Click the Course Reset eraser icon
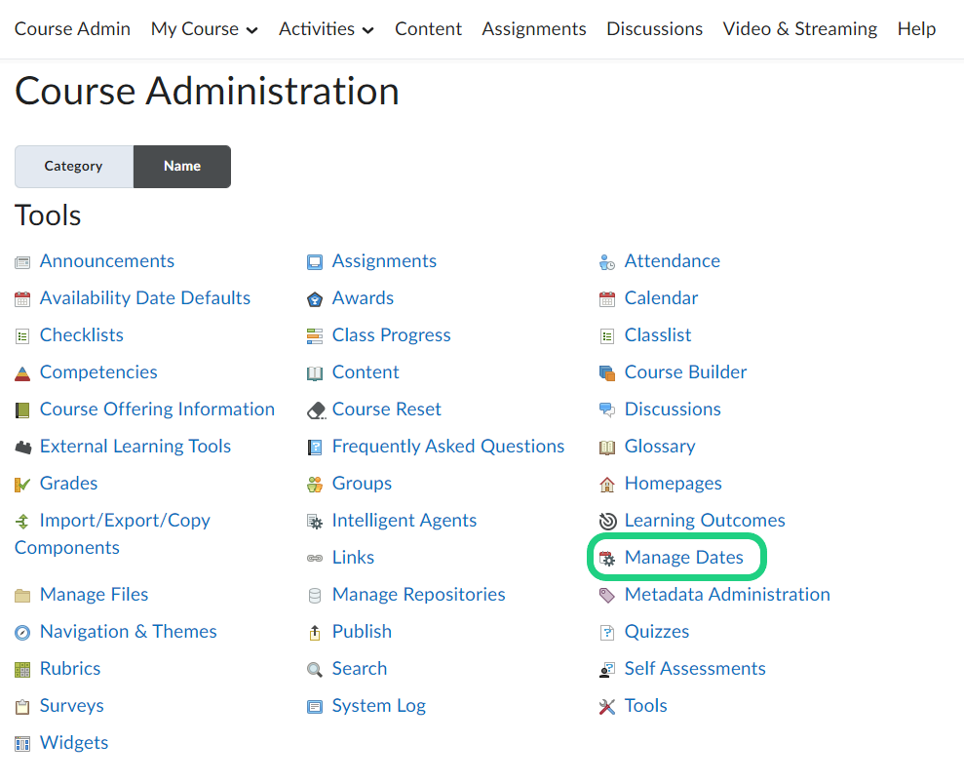 click(x=316, y=410)
